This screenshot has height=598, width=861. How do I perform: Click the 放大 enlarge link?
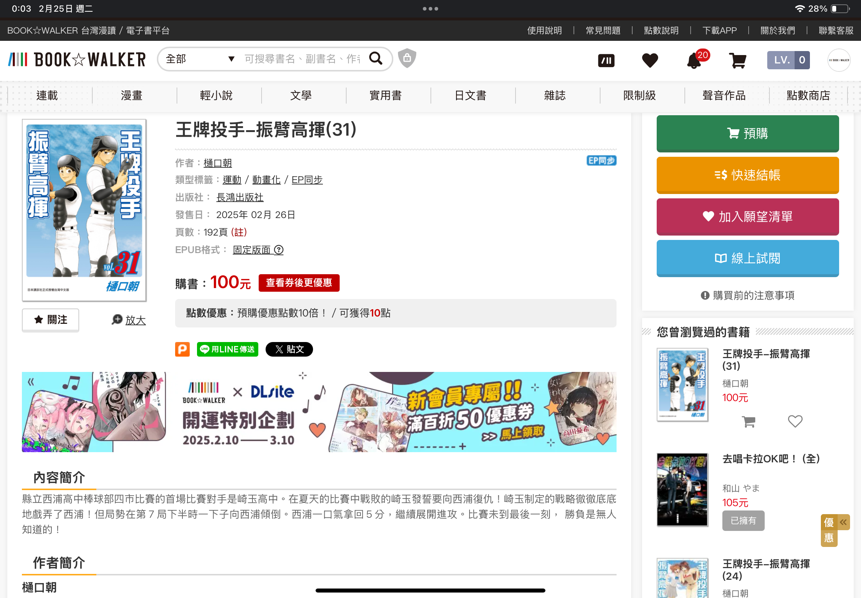pyautogui.click(x=135, y=321)
